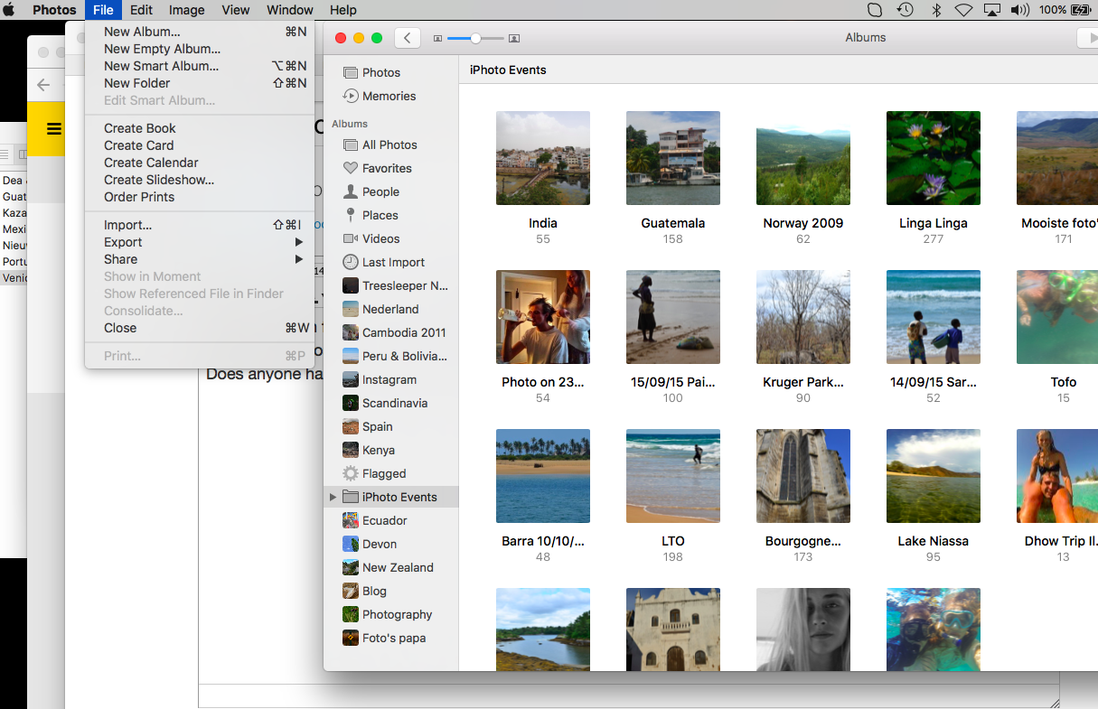This screenshot has height=709, width=1098.
Task: Select the Favorites heart album
Action: [387, 168]
